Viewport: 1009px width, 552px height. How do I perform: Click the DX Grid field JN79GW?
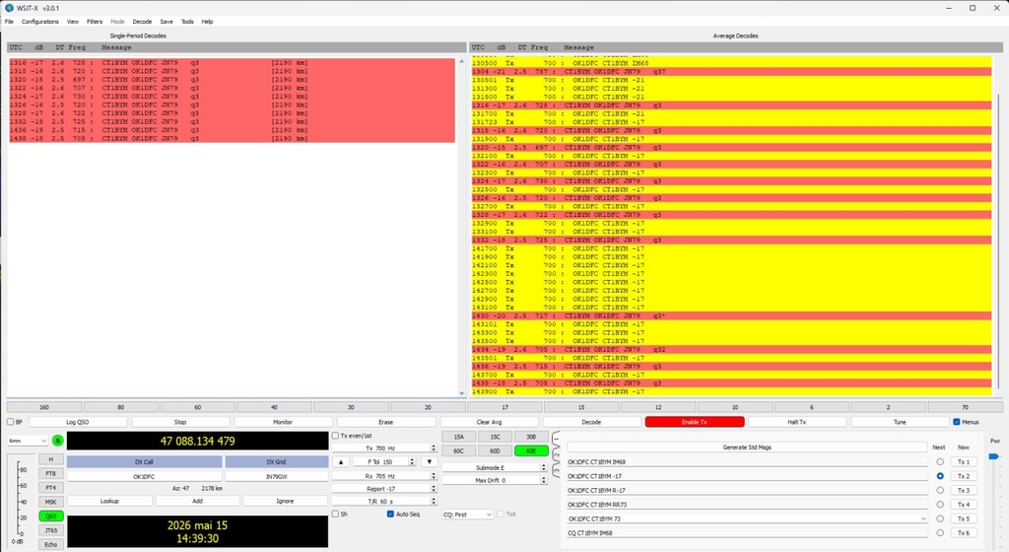point(277,477)
